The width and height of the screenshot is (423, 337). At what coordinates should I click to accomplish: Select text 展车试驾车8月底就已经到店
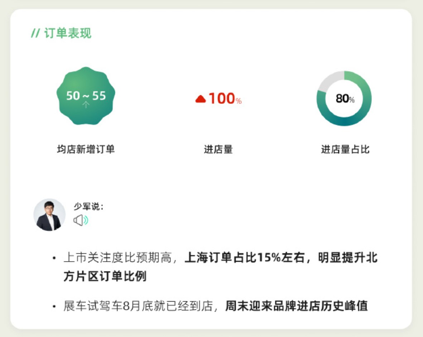[x=138, y=306]
